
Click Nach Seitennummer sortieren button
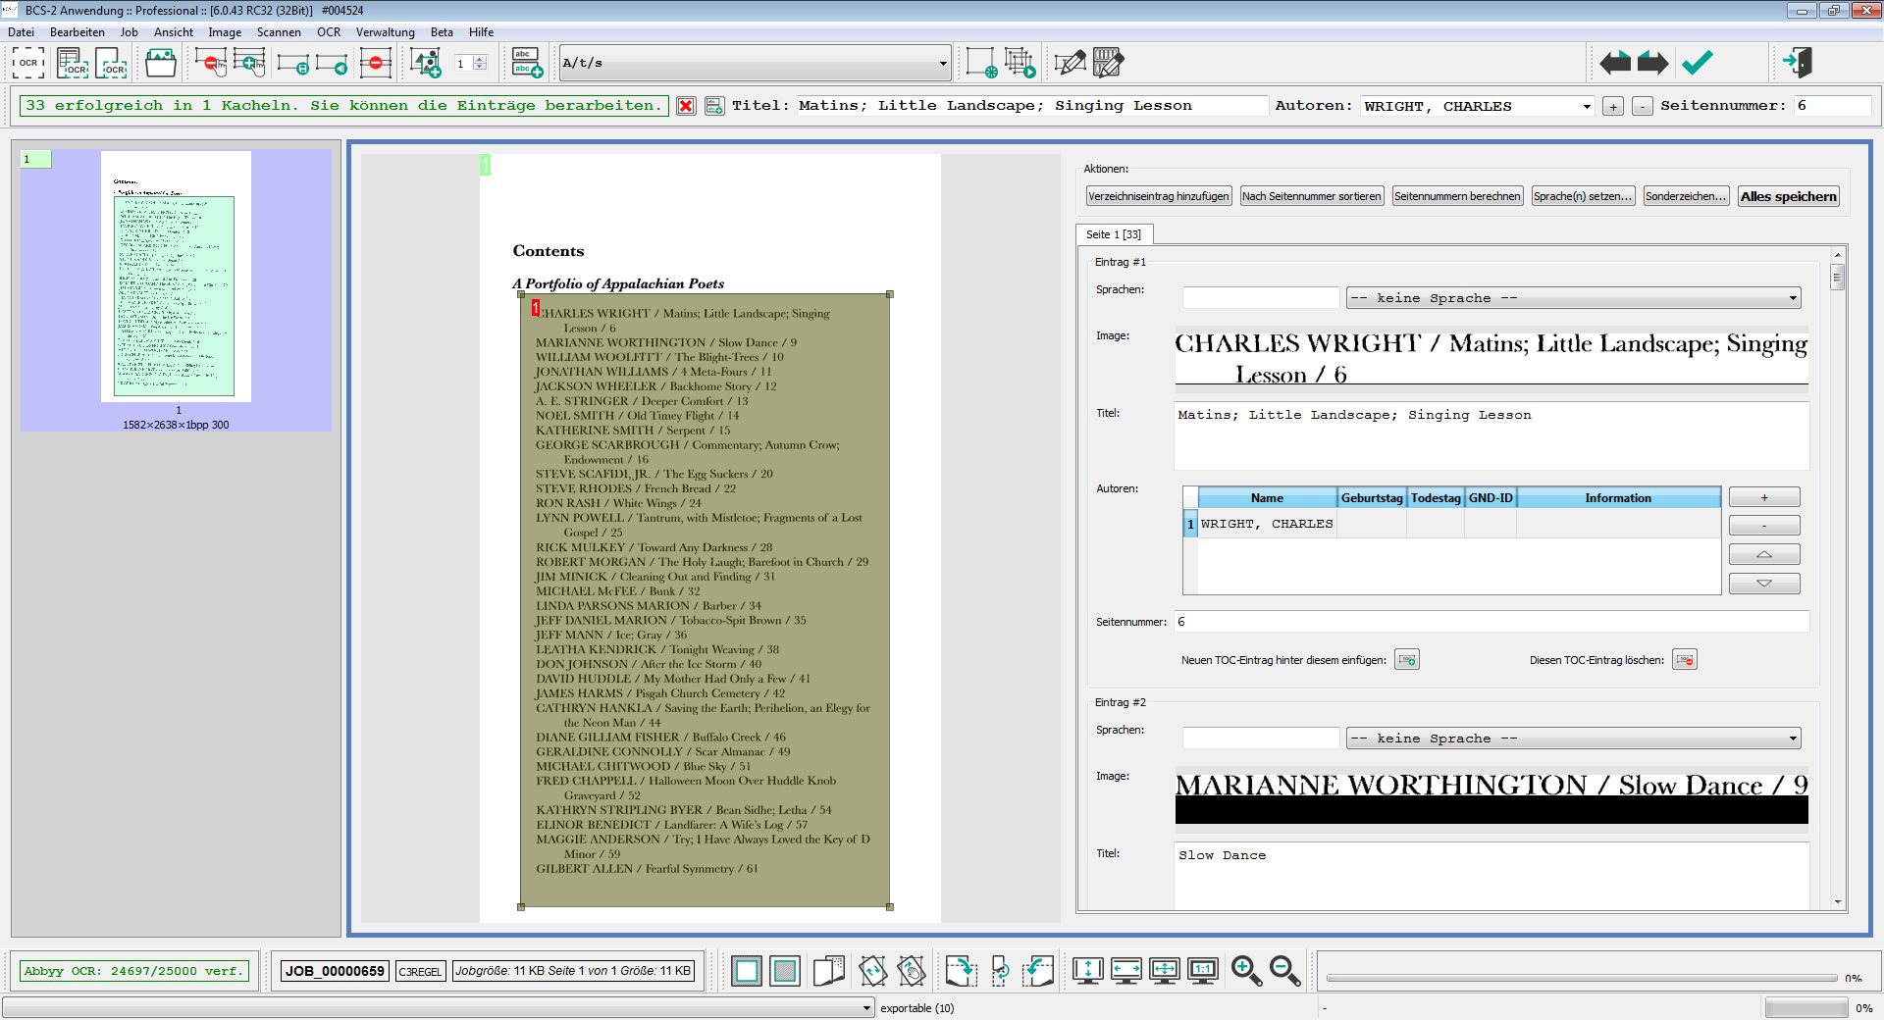[x=1311, y=196]
